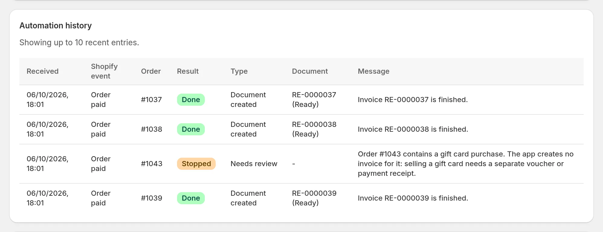
Task: Click the Received column header
Action: click(x=43, y=71)
